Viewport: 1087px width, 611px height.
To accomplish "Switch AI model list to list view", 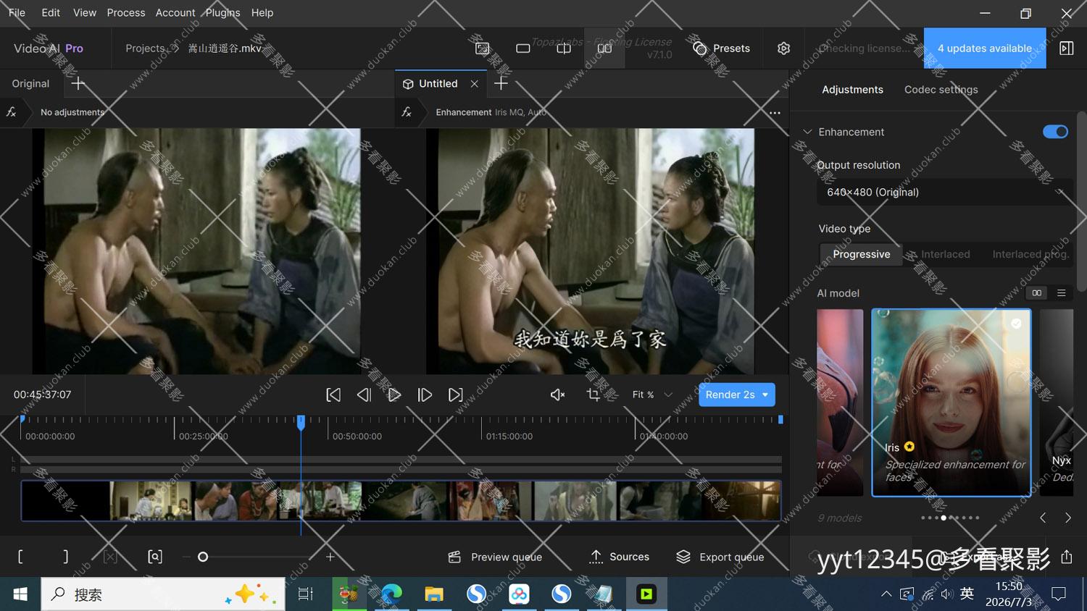I will 1061,293.
